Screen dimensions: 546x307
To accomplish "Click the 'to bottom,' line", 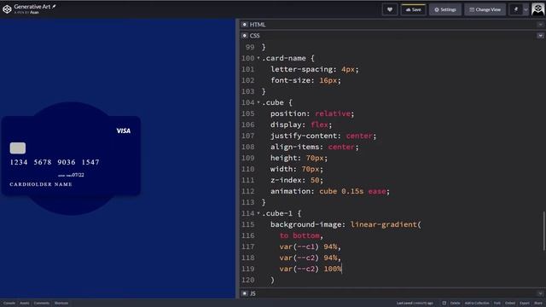I will (x=301, y=235).
